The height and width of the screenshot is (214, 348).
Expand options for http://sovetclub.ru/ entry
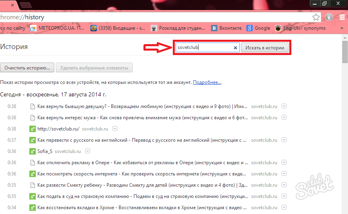[115, 128]
